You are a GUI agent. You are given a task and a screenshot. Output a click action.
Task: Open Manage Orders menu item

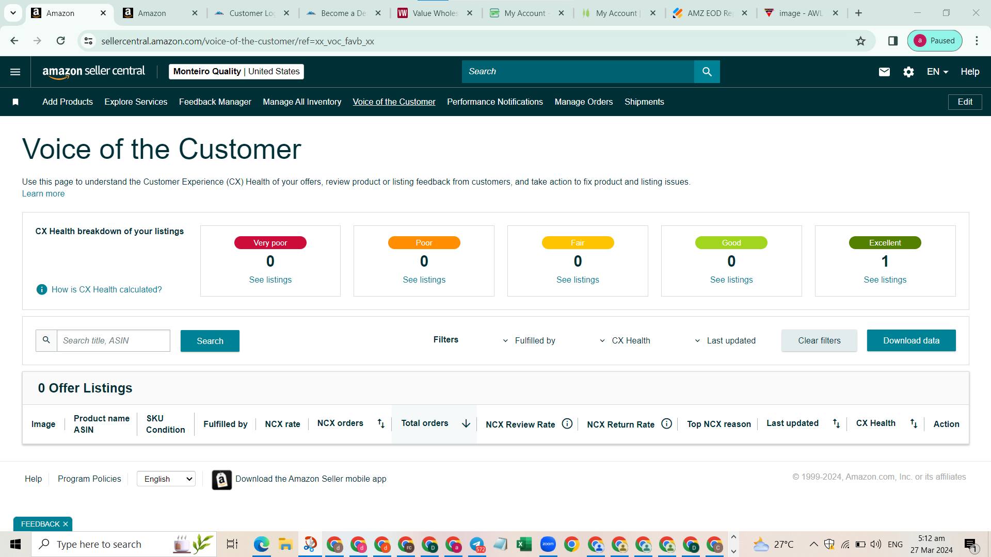pos(584,102)
